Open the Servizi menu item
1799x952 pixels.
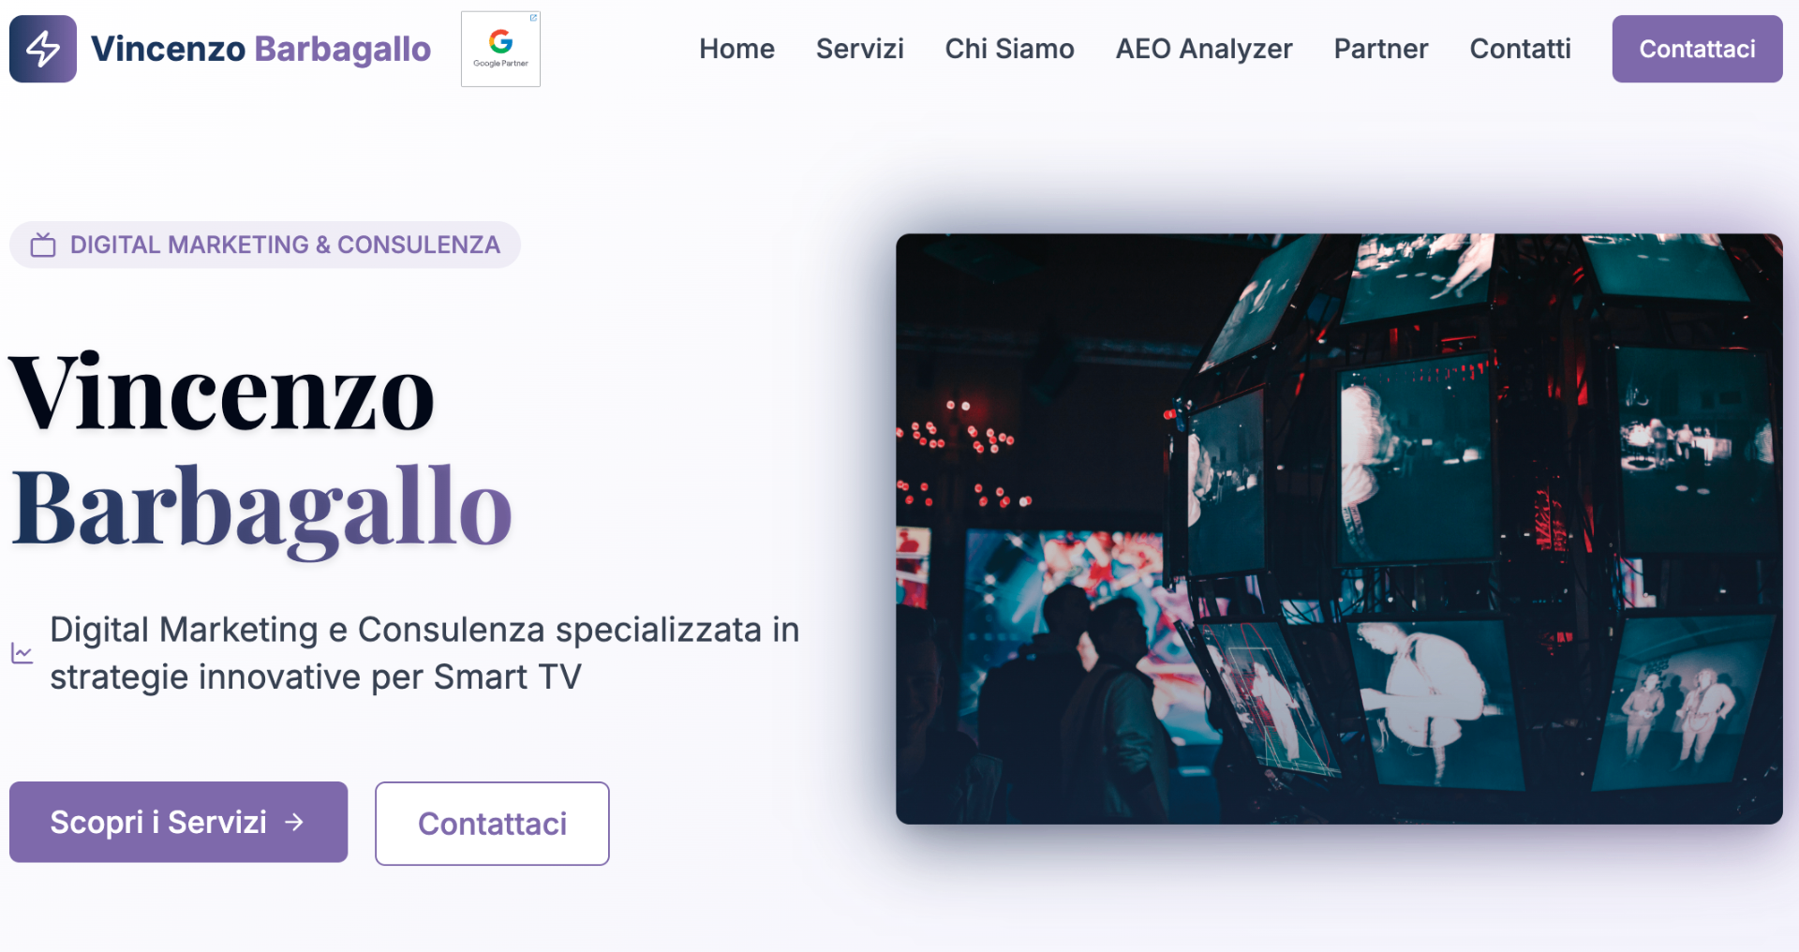[x=859, y=49]
